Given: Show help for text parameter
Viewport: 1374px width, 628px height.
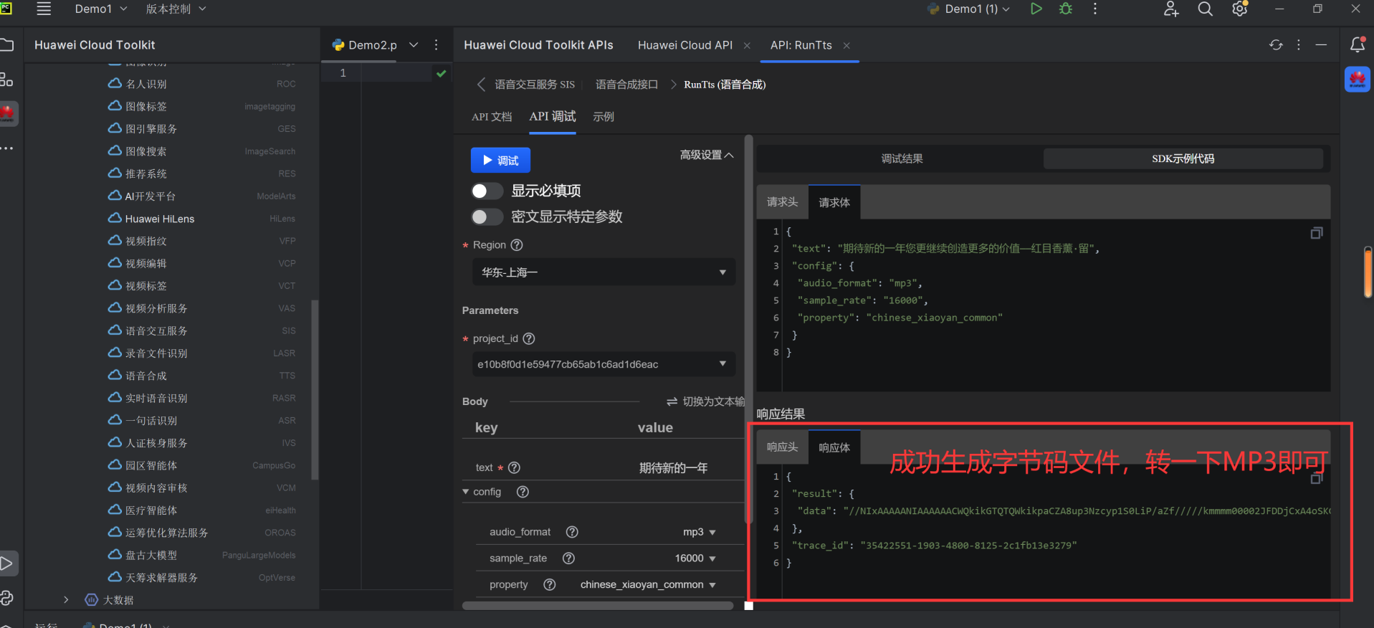Looking at the screenshot, I should pyautogui.click(x=514, y=467).
